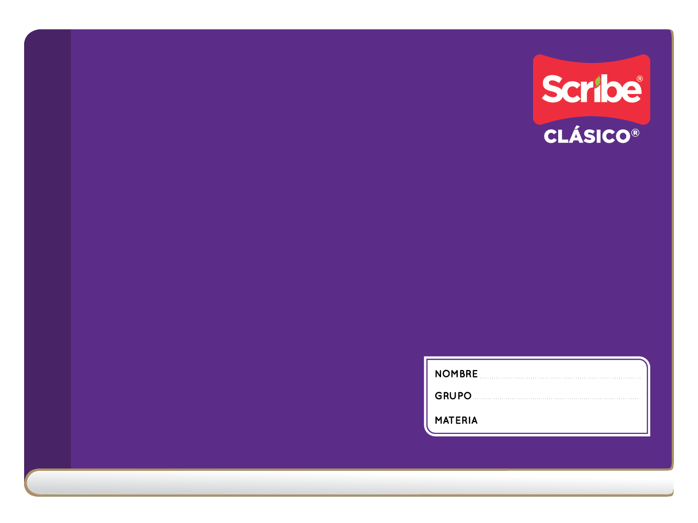Click the dotted line next to GRUPO

pyautogui.click(x=555, y=399)
